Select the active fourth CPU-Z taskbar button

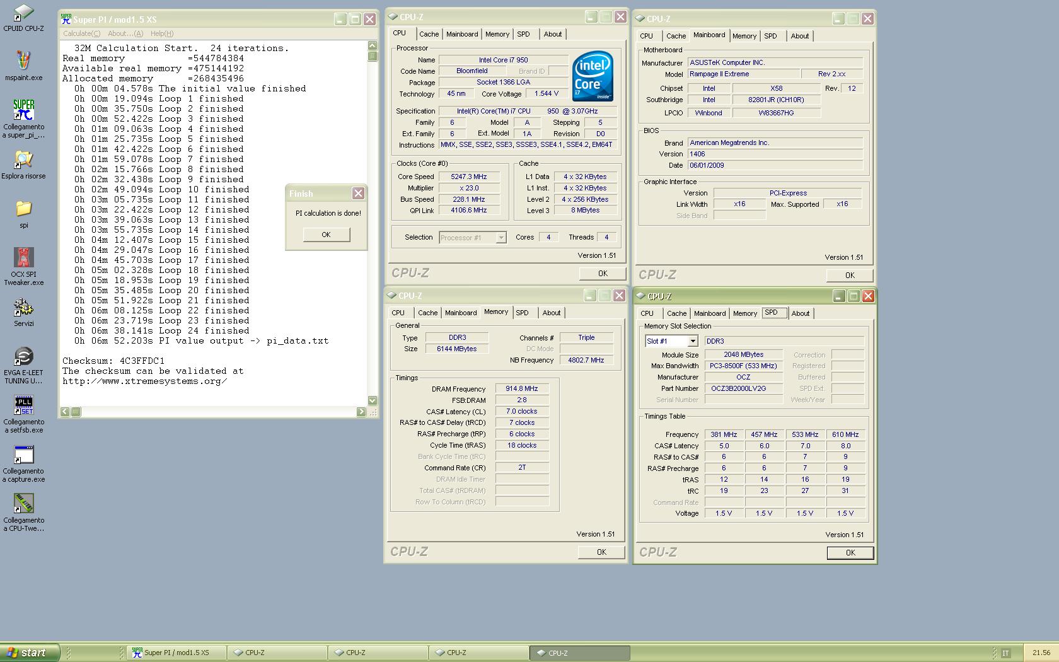coord(579,653)
